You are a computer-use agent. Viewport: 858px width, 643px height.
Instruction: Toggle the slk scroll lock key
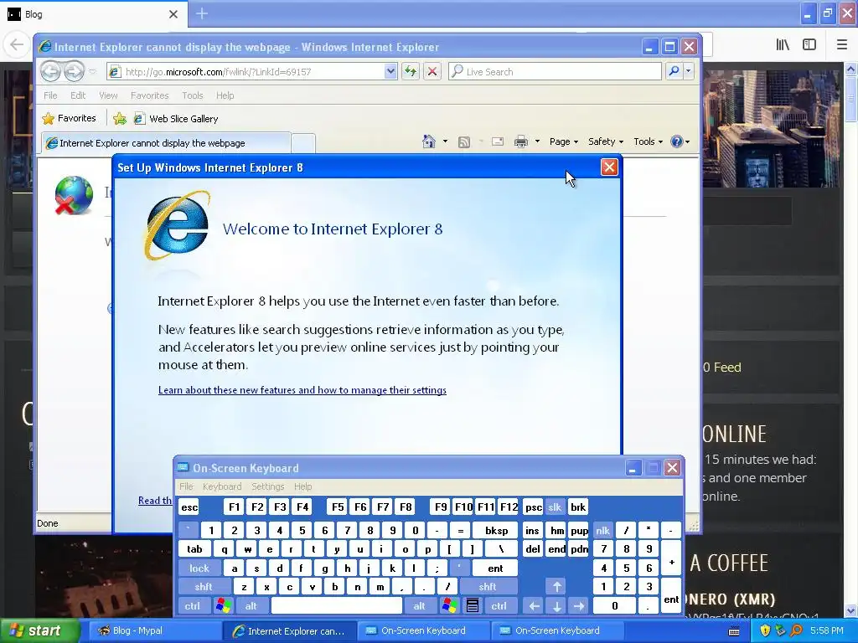click(555, 507)
